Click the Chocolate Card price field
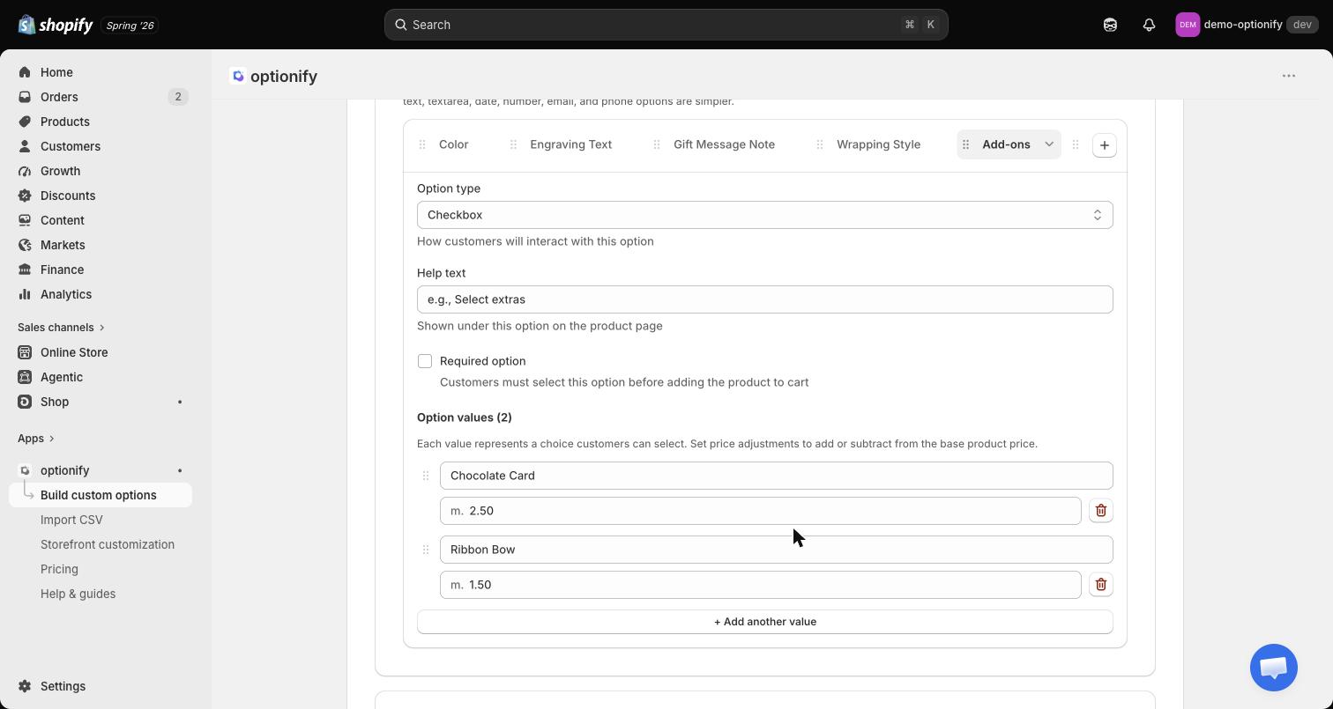This screenshot has height=709, width=1333. click(761, 511)
